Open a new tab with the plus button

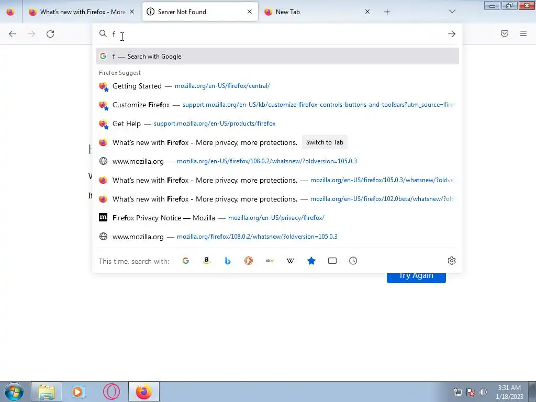(387, 12)
